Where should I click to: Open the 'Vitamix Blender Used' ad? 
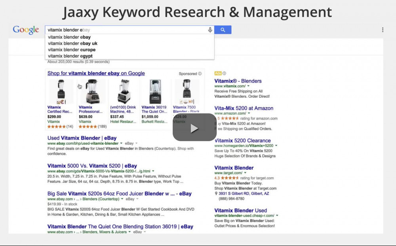point(240,210)
